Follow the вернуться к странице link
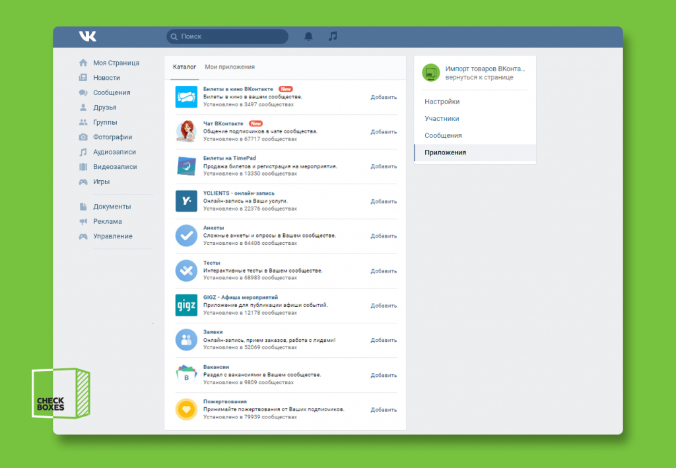Viewport: 676px width, 468px height. [479, 78]
